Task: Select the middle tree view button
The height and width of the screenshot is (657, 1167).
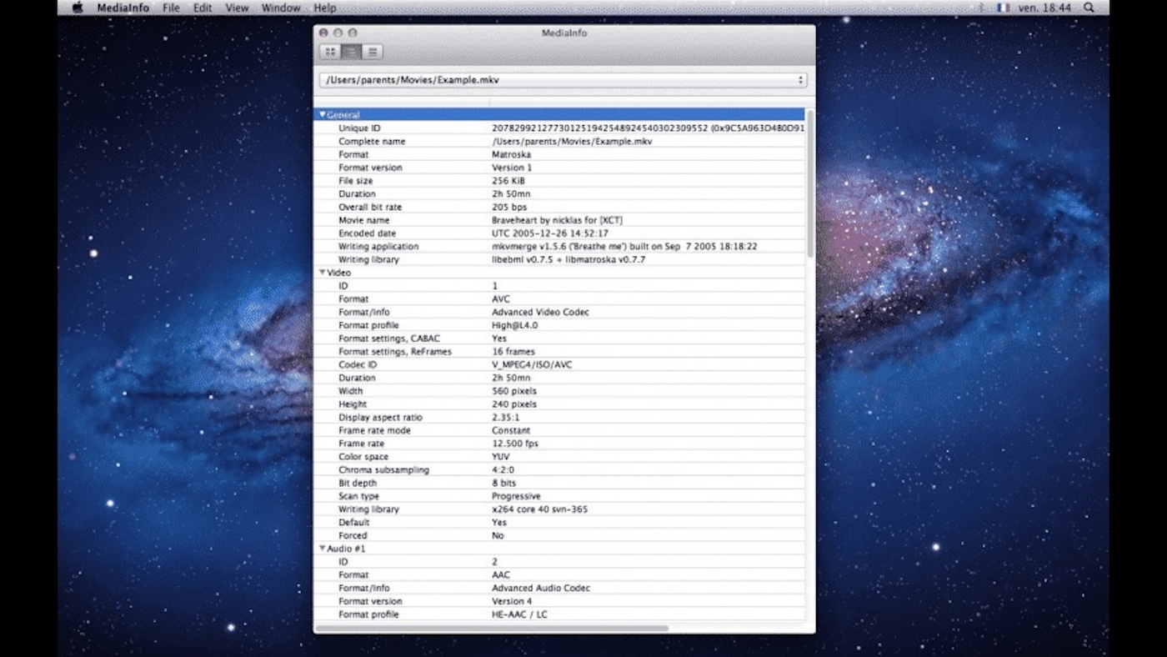Action: coord(351,52)
